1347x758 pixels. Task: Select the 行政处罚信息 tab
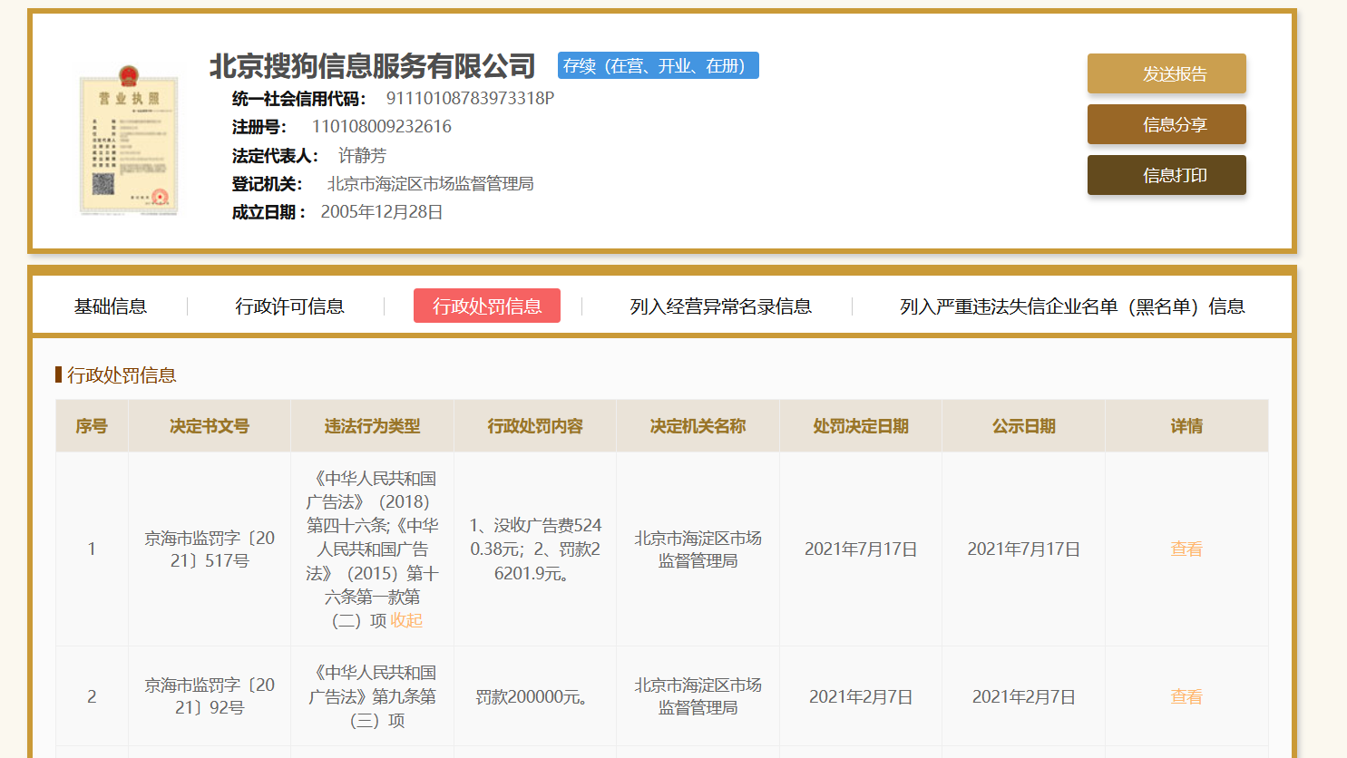[487, 306]
